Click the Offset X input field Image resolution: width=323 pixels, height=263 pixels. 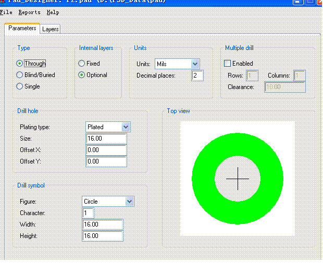pyautogui.click(x=106, y=151)
